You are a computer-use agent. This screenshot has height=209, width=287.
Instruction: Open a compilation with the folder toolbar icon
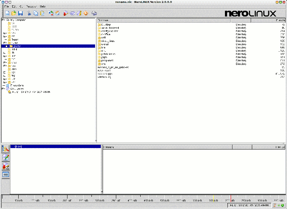(x=14, y=13)
